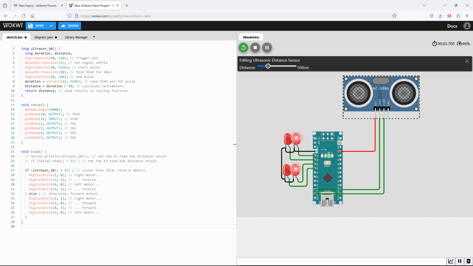473x266 pixels.
Task: Open the SAVE button dropdown arrow
Action: click(x=50, y=25)
